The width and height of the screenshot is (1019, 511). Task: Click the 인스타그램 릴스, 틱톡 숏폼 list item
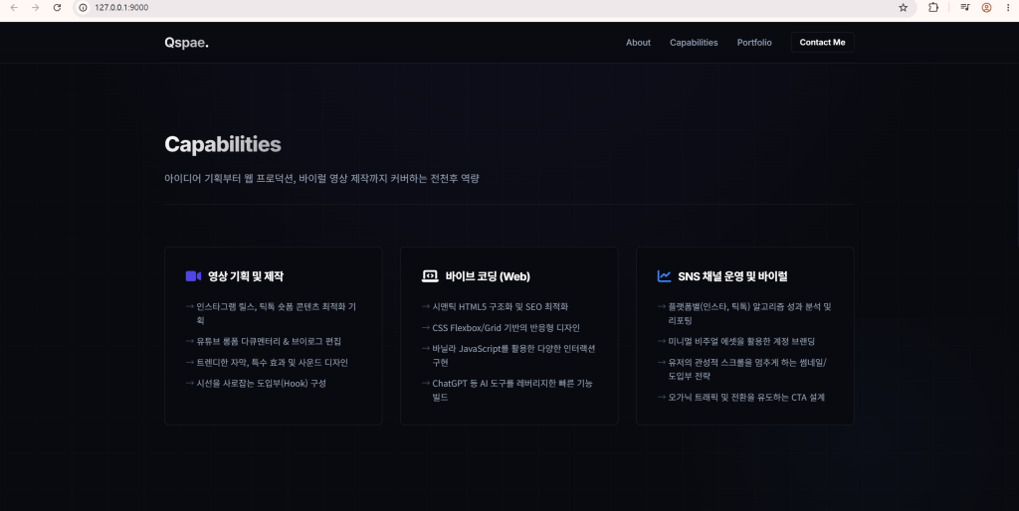[x=272, y=313]
